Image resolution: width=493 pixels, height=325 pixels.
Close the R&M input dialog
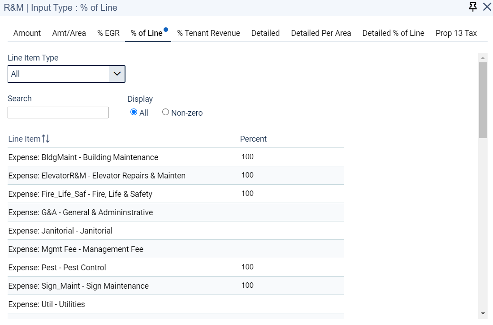[x=487, y=7]
